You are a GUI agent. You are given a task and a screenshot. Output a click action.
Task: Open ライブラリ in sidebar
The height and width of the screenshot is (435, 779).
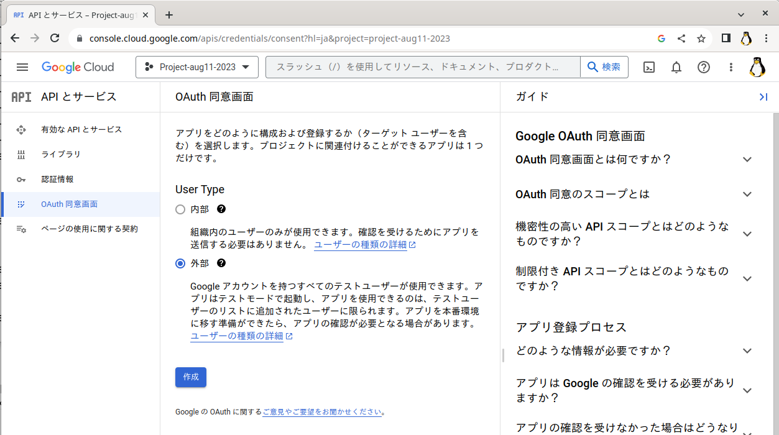pyautogui.click(x=81, y=155)
